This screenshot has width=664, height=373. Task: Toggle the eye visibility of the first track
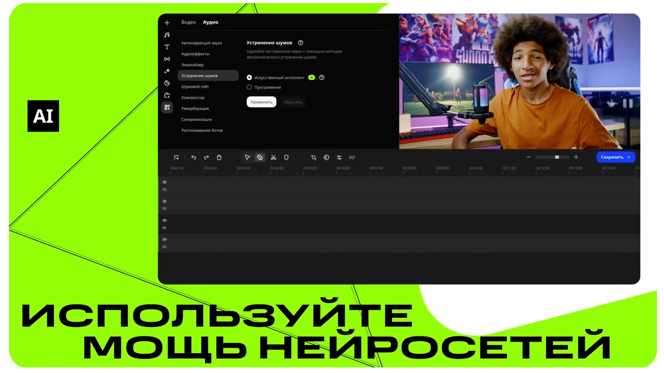(164, 182)
